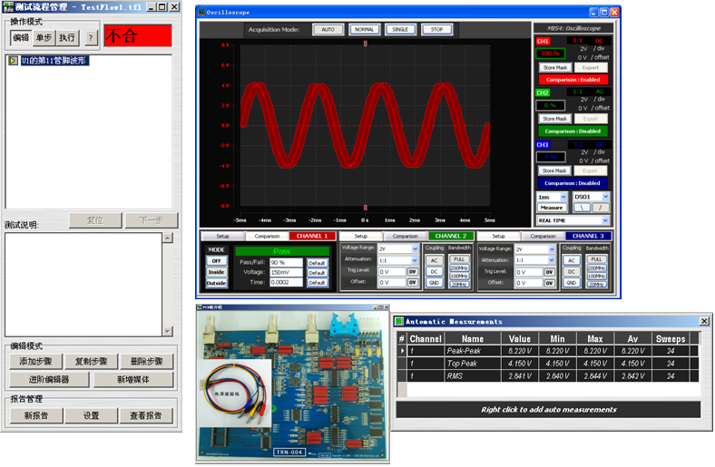
Task: Open the DSO1 device dropdown
Action: tap(605, 197)
